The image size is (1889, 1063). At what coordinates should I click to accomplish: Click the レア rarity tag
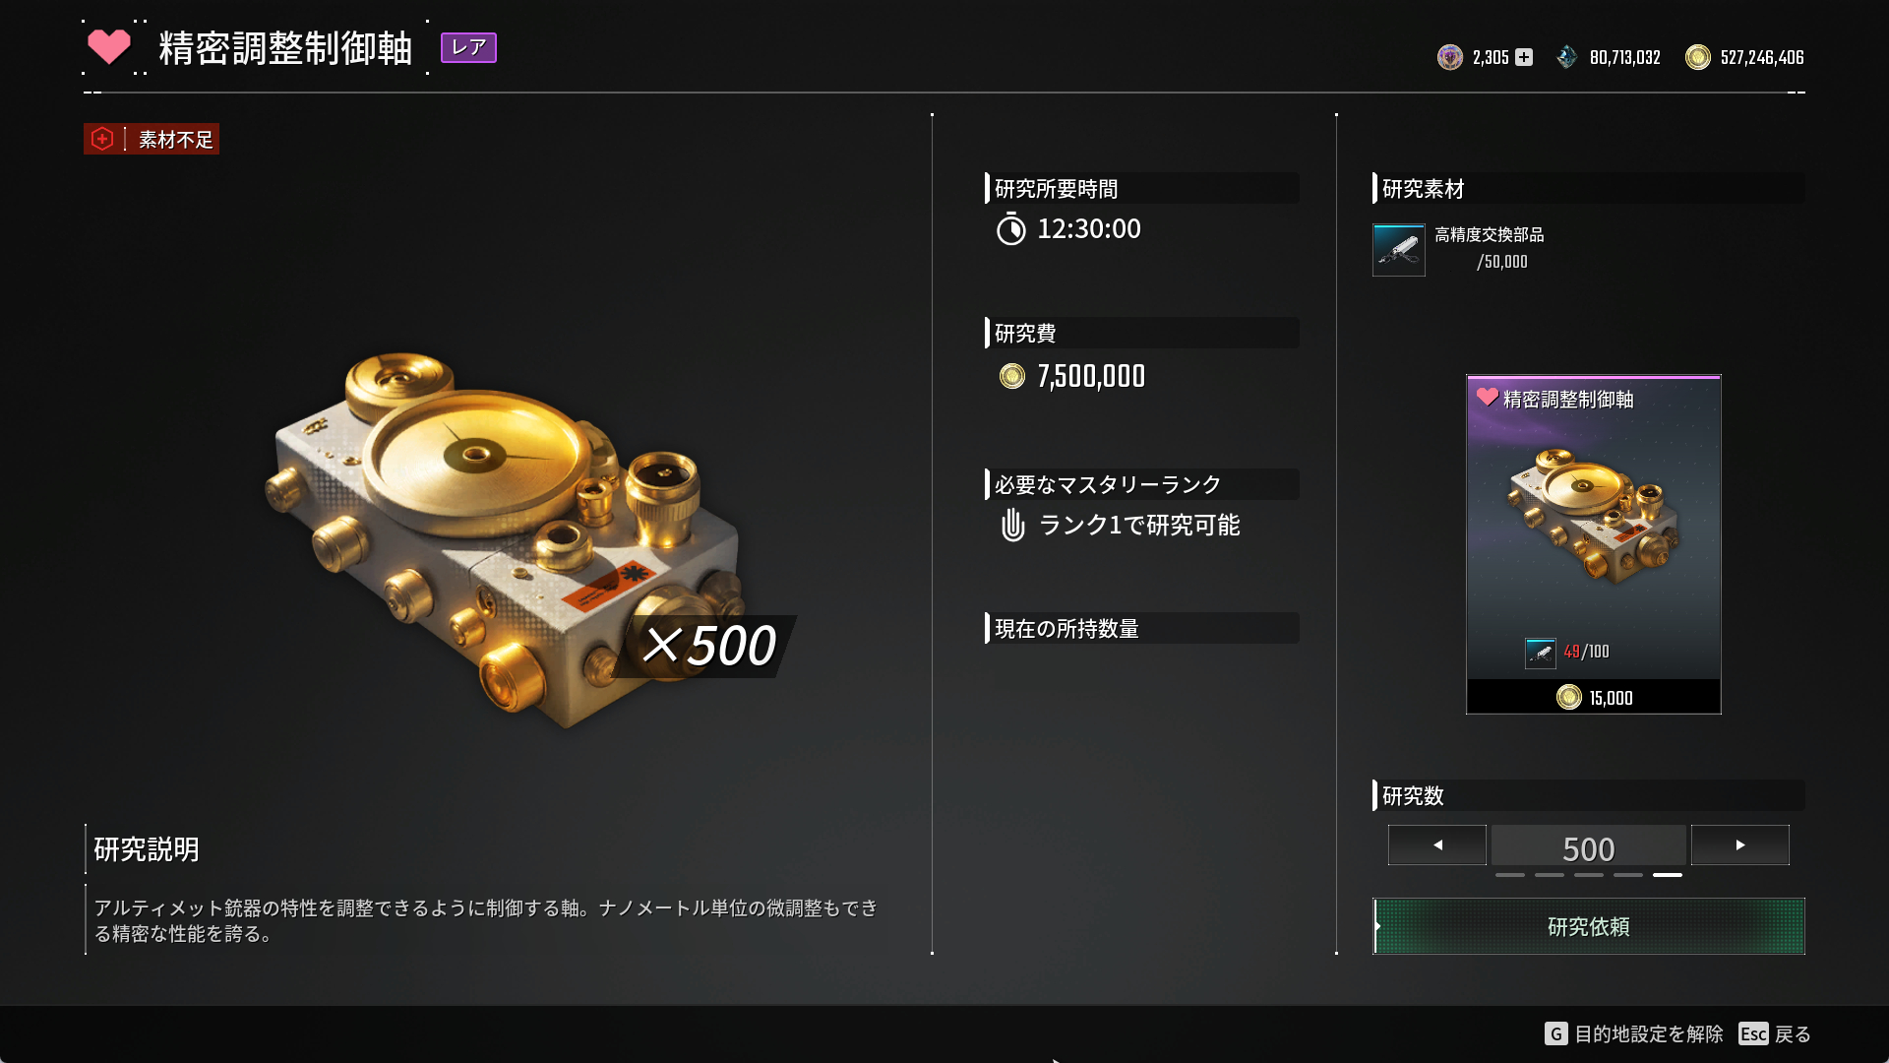pyautogui.click(x=468, y=47)
